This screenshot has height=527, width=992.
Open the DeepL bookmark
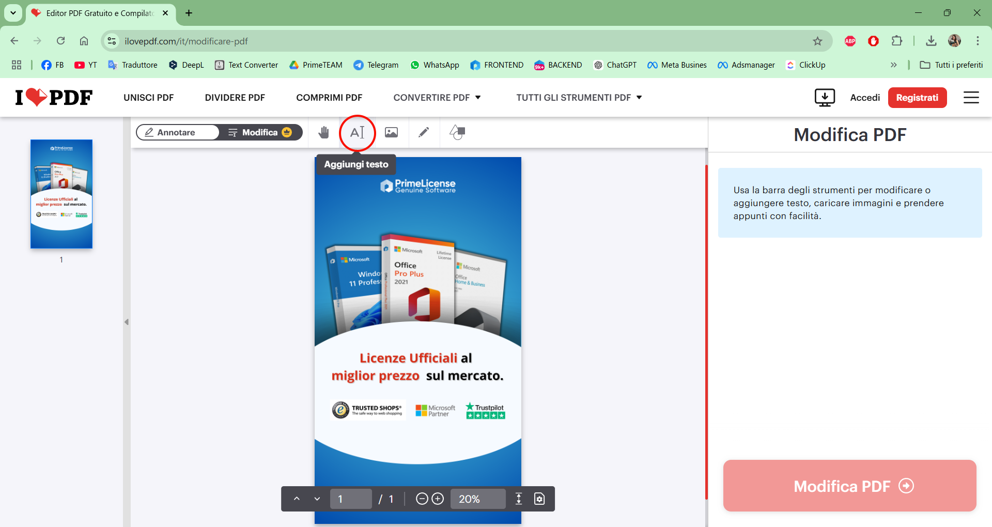[187, 65]
